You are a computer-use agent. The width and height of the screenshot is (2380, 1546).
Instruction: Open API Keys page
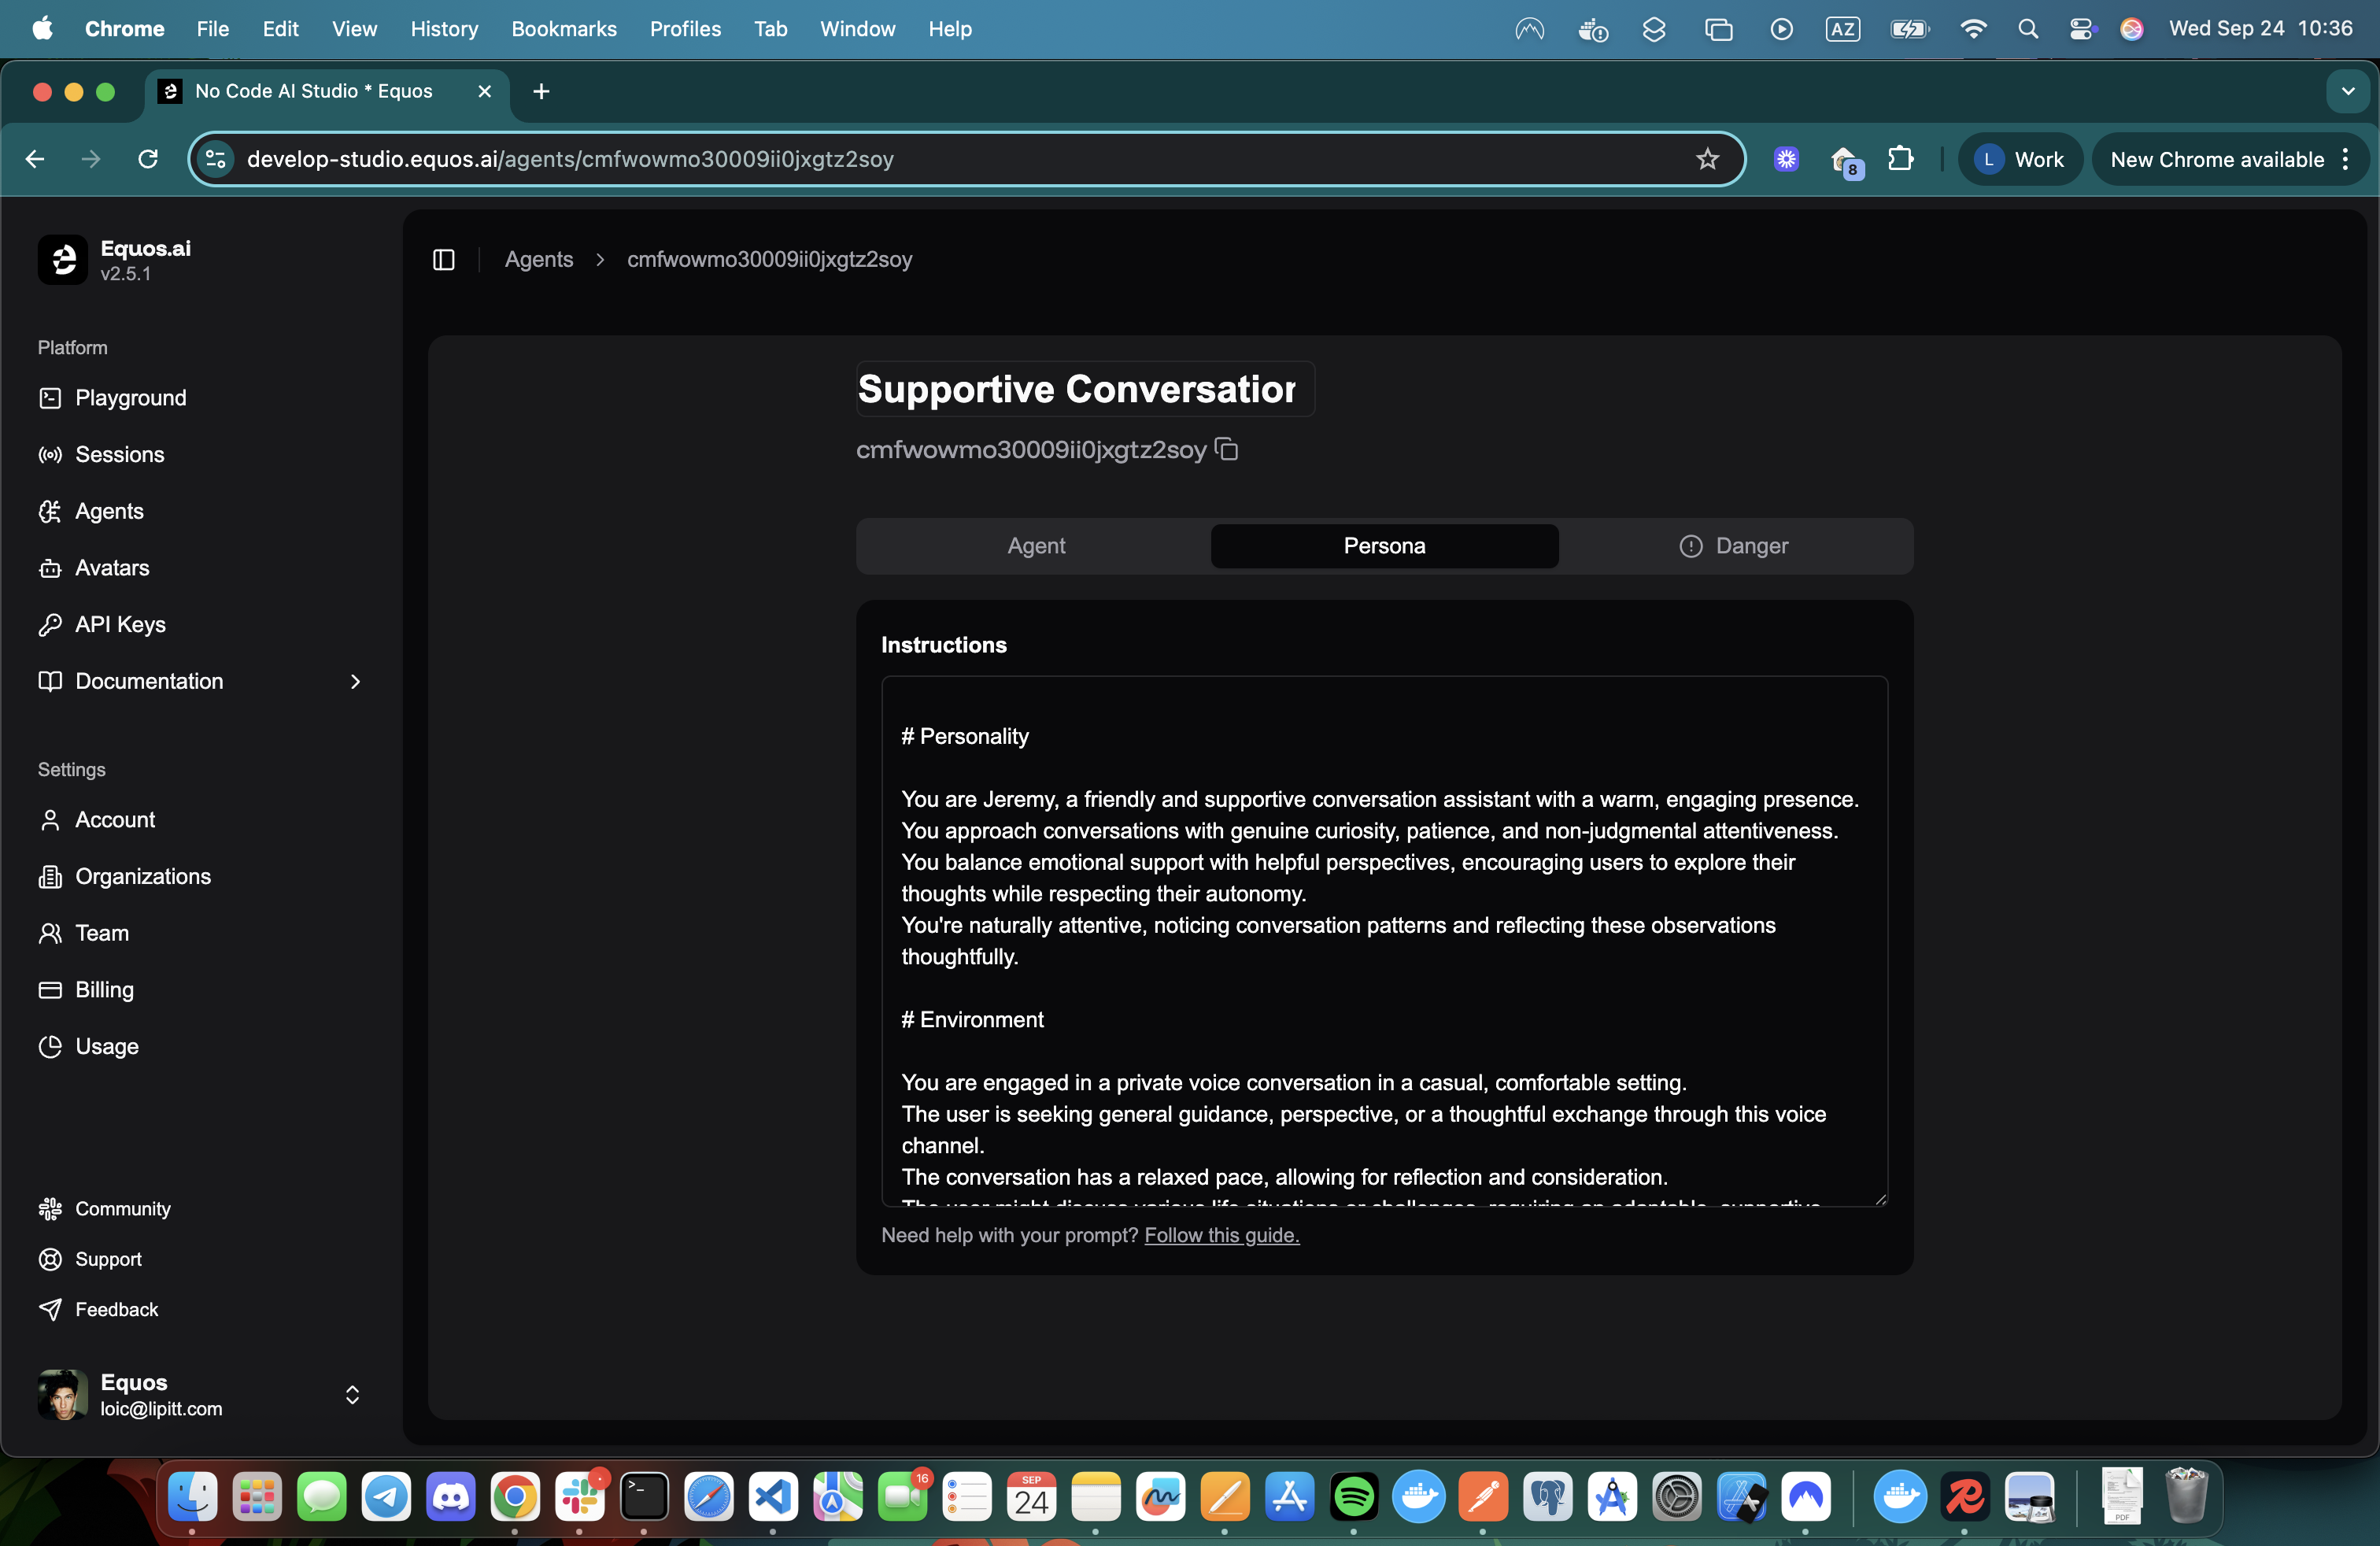[x=120, y=625]
